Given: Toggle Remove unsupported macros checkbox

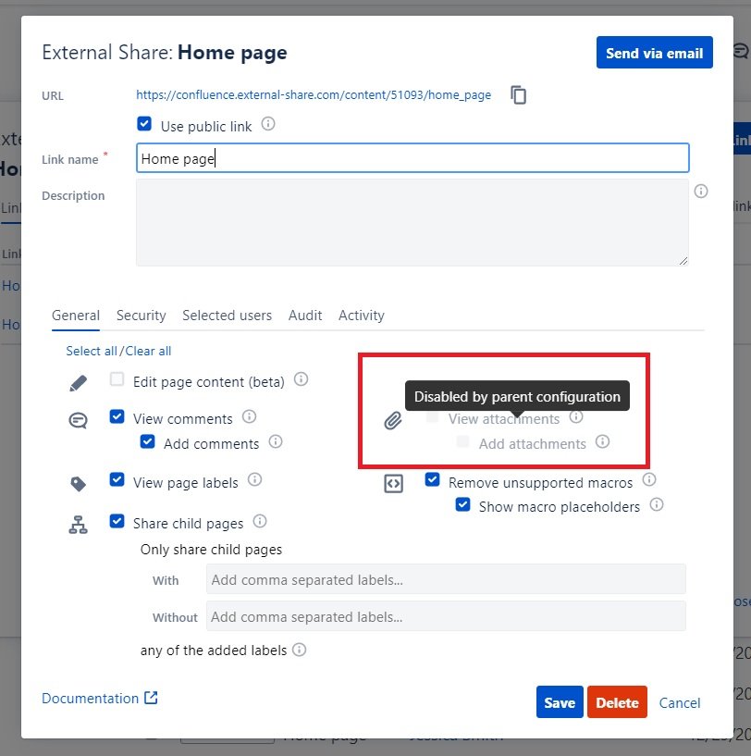Looking at the screenshot, I should tap(432, 479).
